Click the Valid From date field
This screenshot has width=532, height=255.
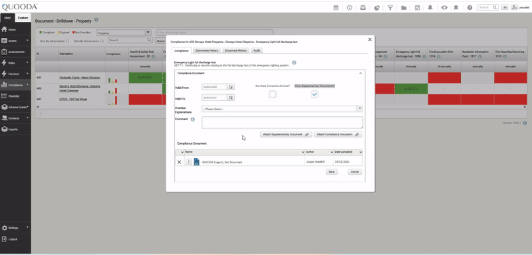214,87
